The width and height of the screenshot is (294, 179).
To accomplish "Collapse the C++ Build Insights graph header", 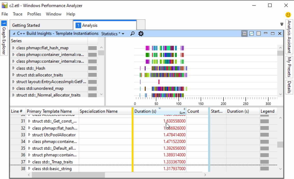I will (x=14, y=34).
